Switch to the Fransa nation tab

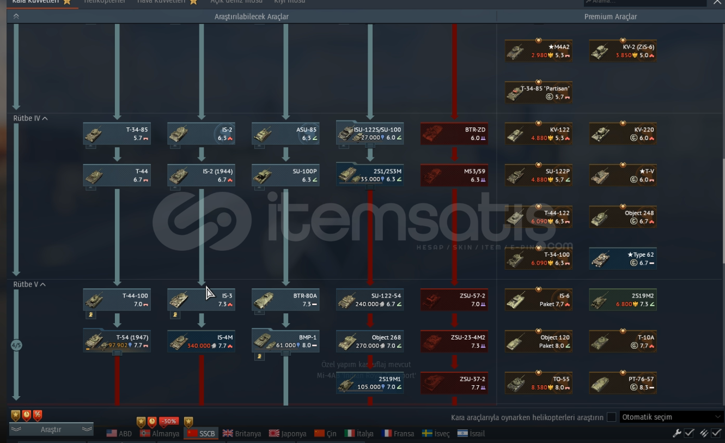398,434
